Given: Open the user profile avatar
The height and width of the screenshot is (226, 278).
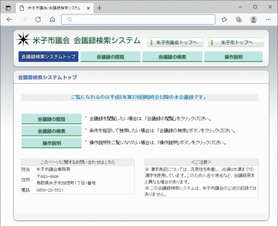Looking at the screenshot, I should click(253, 19).
